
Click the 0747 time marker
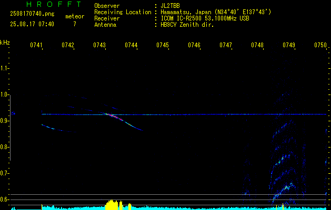[x=226, y=45]
